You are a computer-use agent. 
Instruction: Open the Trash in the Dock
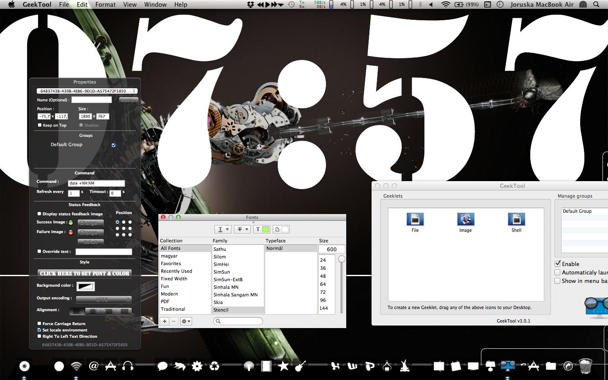(x=585, y=366)
